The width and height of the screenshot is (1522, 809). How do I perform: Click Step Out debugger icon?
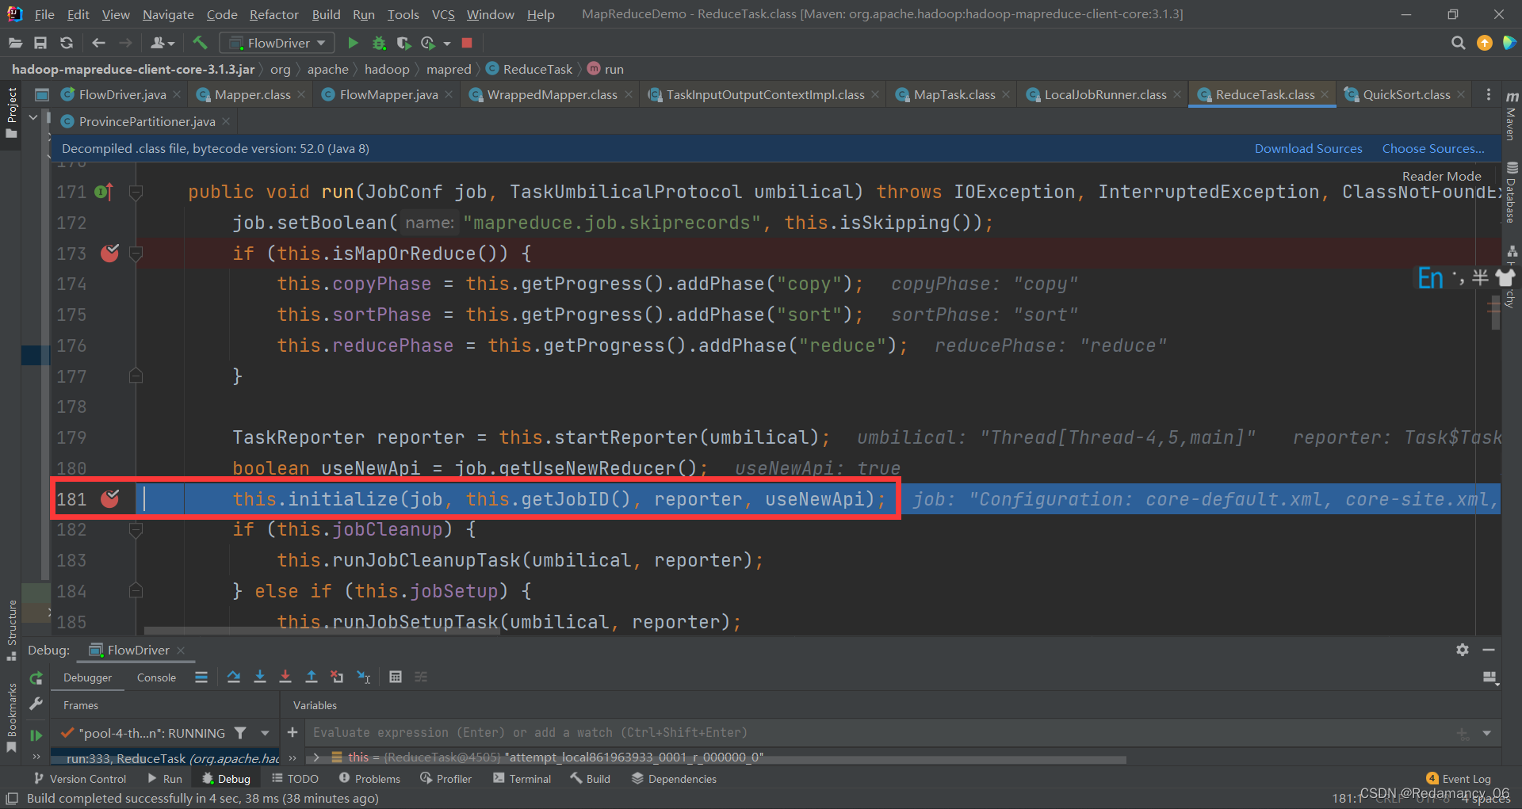tap(312, 677)
